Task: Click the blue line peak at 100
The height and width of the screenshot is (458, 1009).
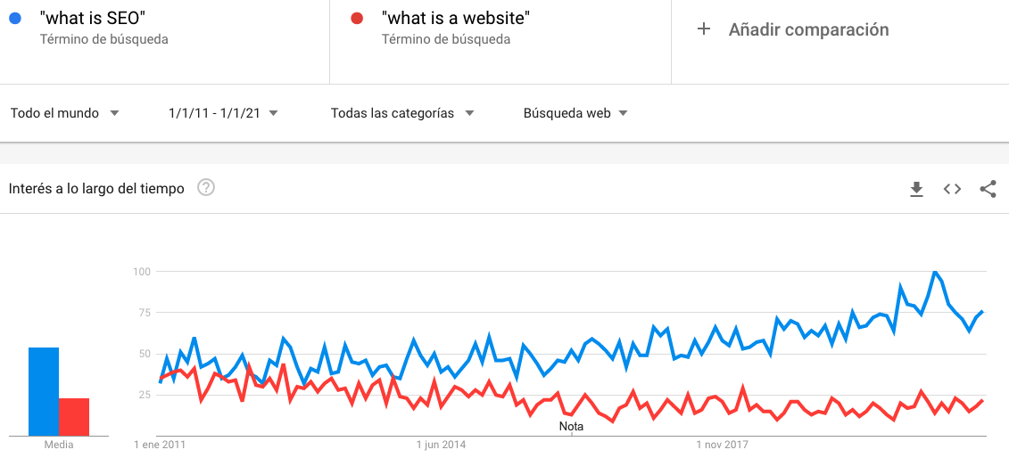Action: [934, 272]
